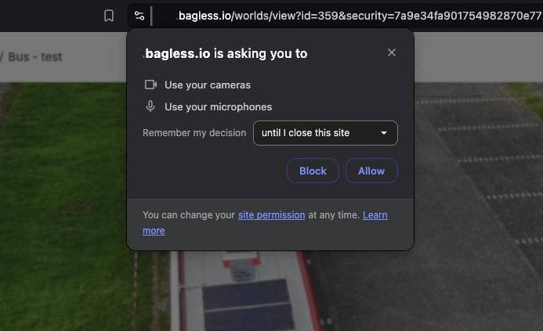Image resolution: width=543 pixels, height=331 pixels.
Task: Click the "Use your cameras" text
Action: [208, 85]
